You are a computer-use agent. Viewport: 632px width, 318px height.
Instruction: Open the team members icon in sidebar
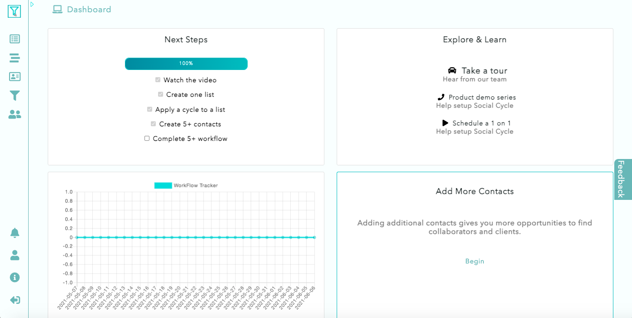tap(14, 114)
